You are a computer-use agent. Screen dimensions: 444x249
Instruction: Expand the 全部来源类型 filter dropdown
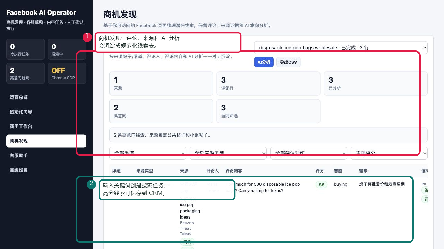point(228,153)
